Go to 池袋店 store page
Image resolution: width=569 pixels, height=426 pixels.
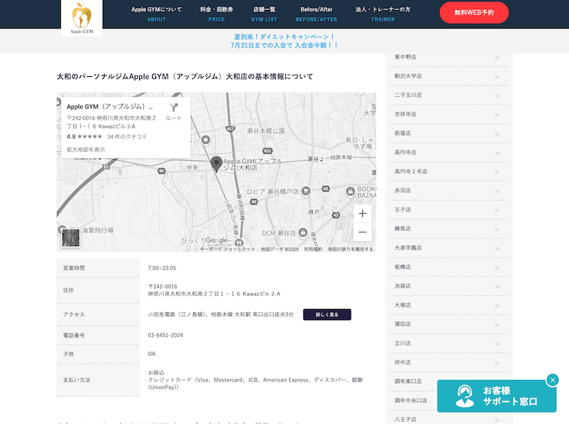[449, 286]
